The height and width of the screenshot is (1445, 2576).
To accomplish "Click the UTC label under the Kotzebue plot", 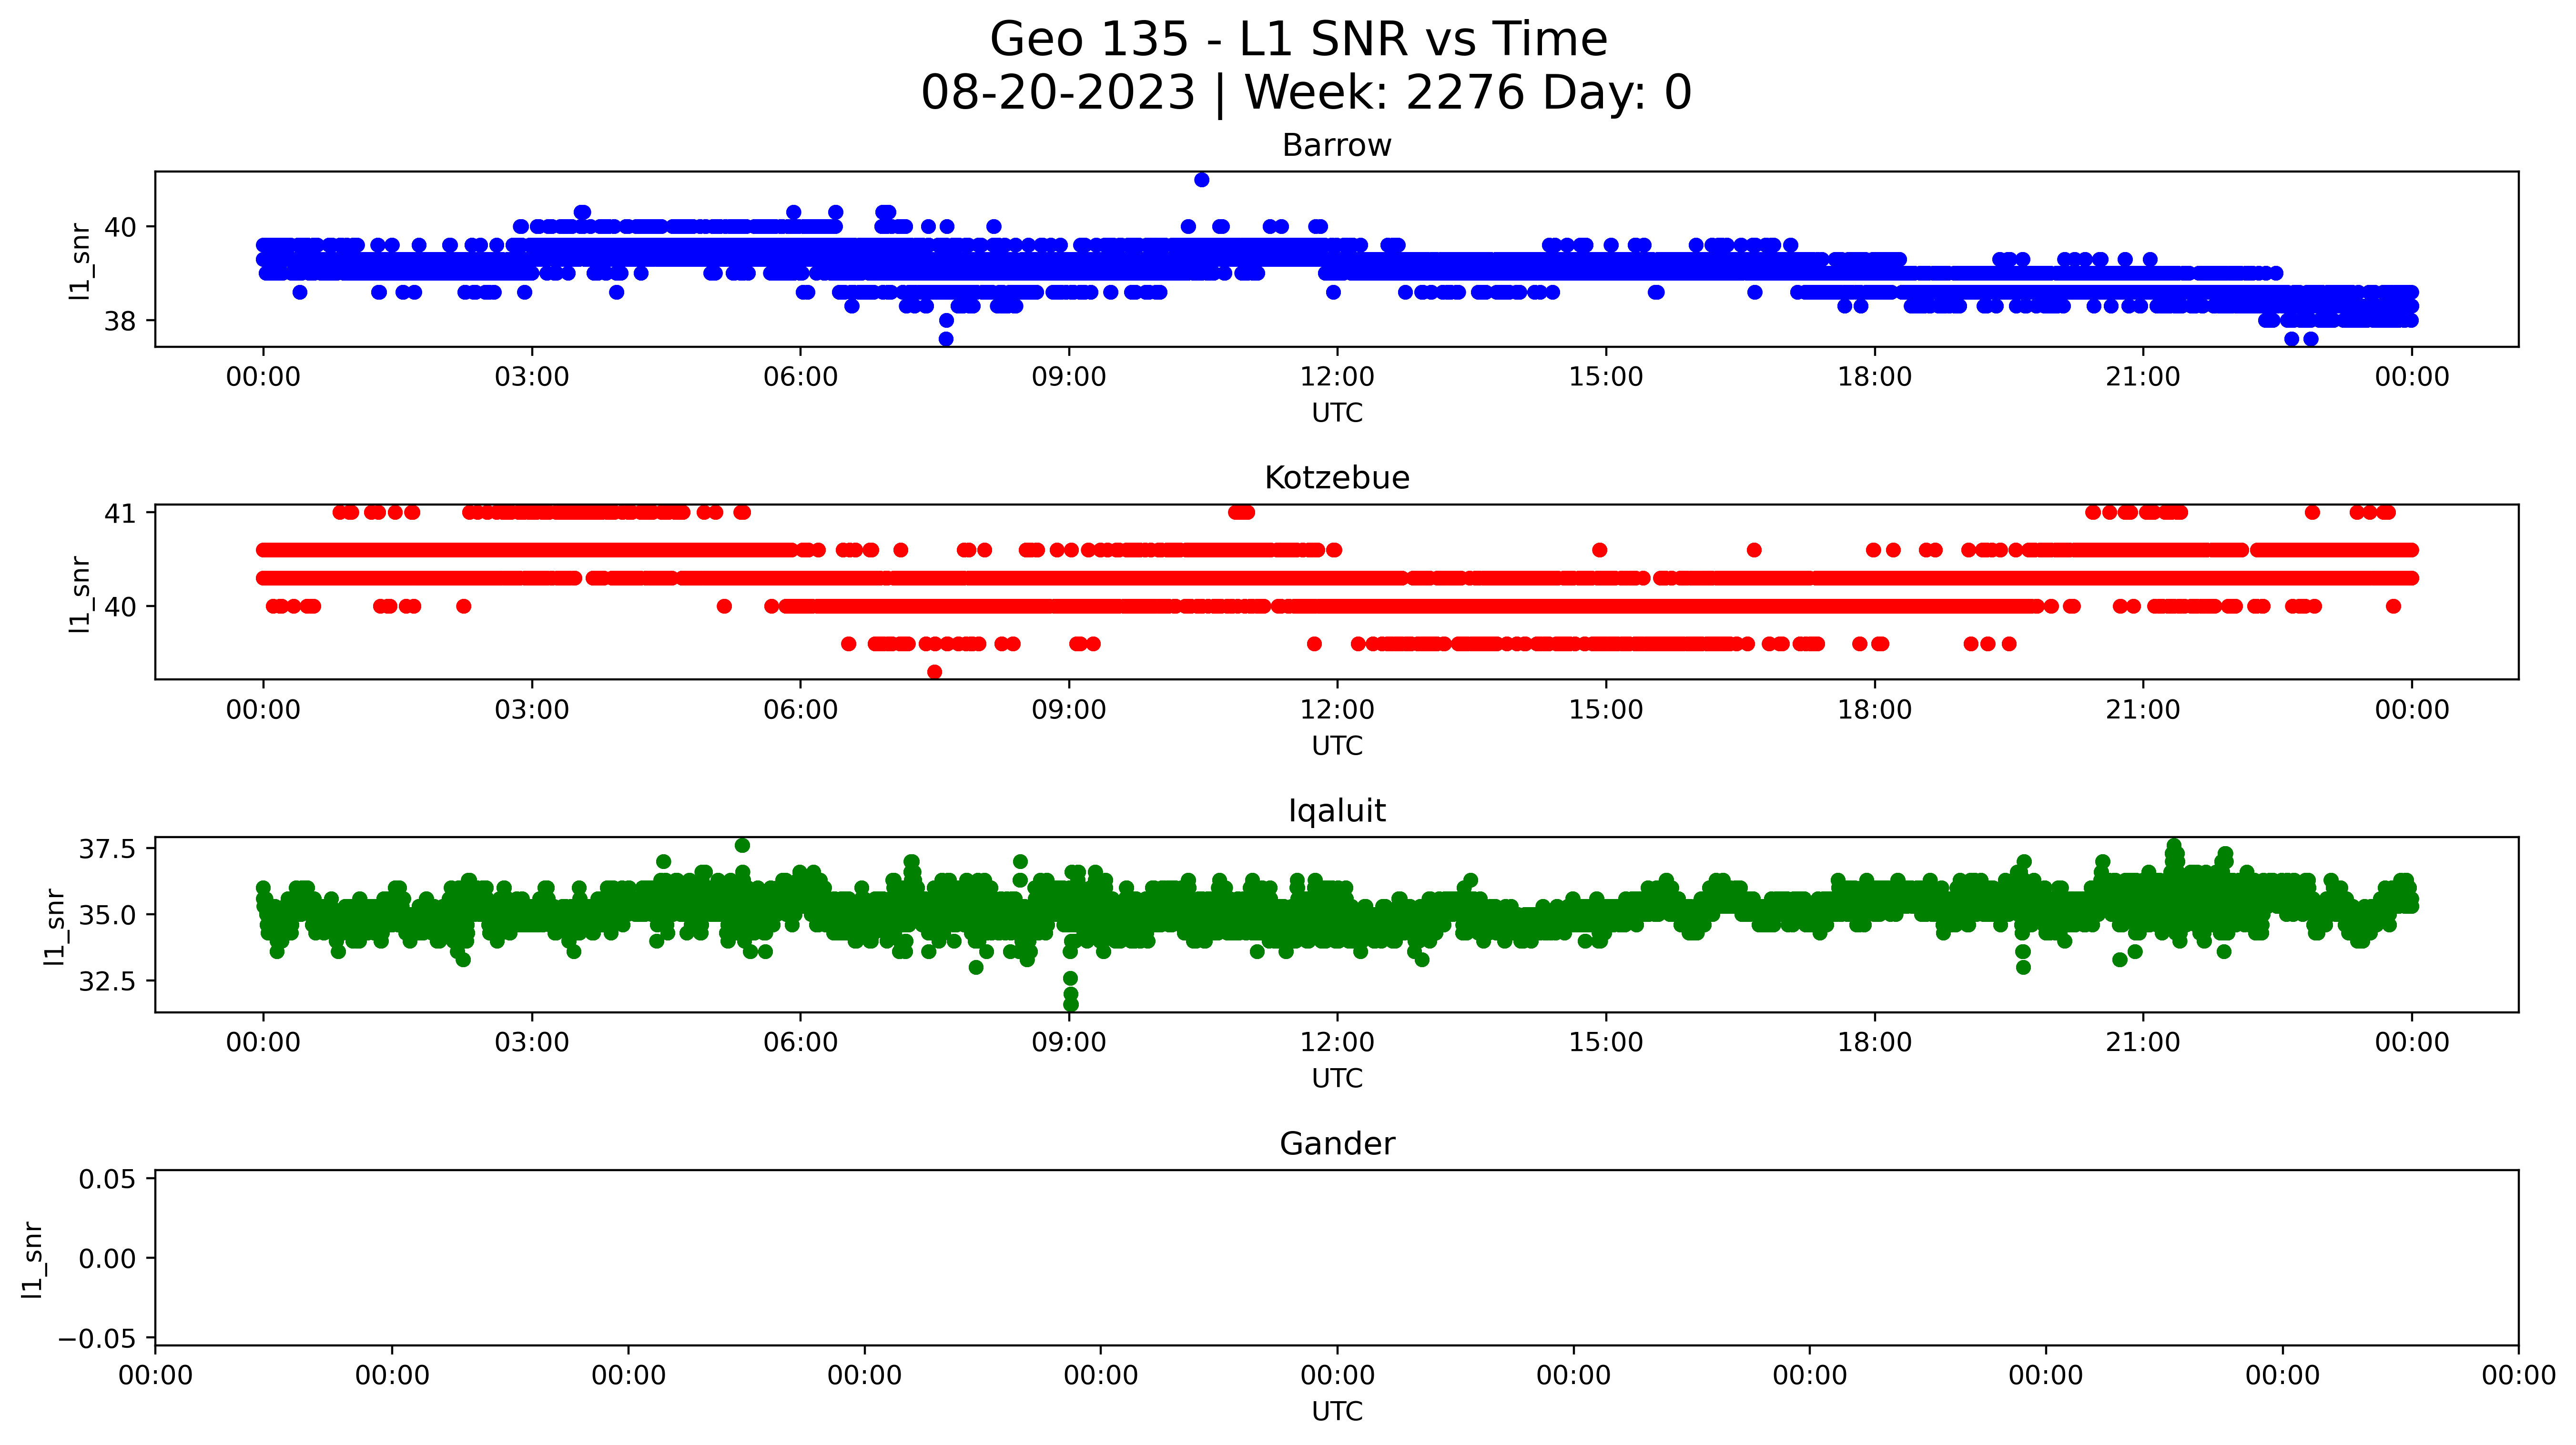I will point(1336,746).
